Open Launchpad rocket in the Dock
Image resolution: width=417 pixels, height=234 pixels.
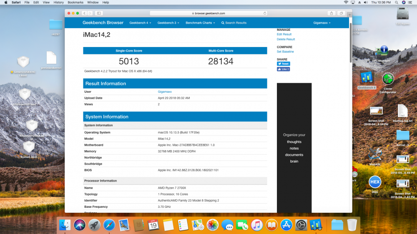point(94,225)
